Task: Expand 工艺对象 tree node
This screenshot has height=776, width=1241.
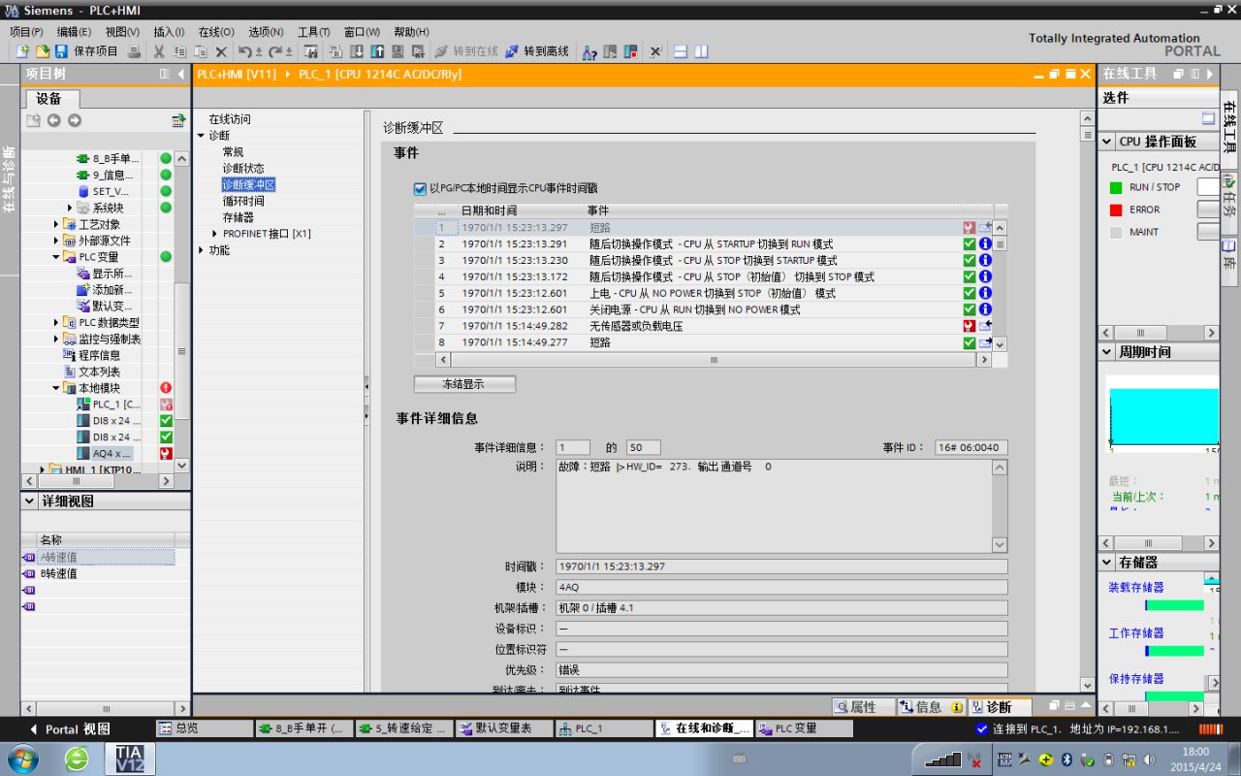Action: pyautogui.click(x=56, y=224)
